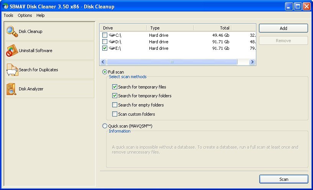Screen dimensions: 313x190
Task: Open the Search for Duplicates section
Action: [49, 70]
